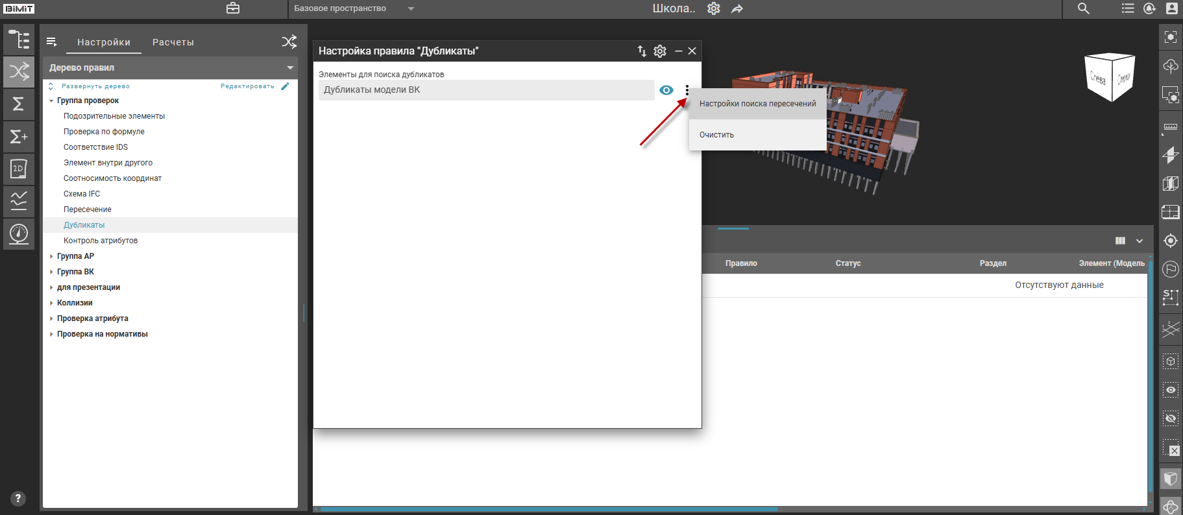This screenshot has width=1183, height=515.
Task: Click the pencil edit icon in rule tree
Action: [x=285, y=86]
